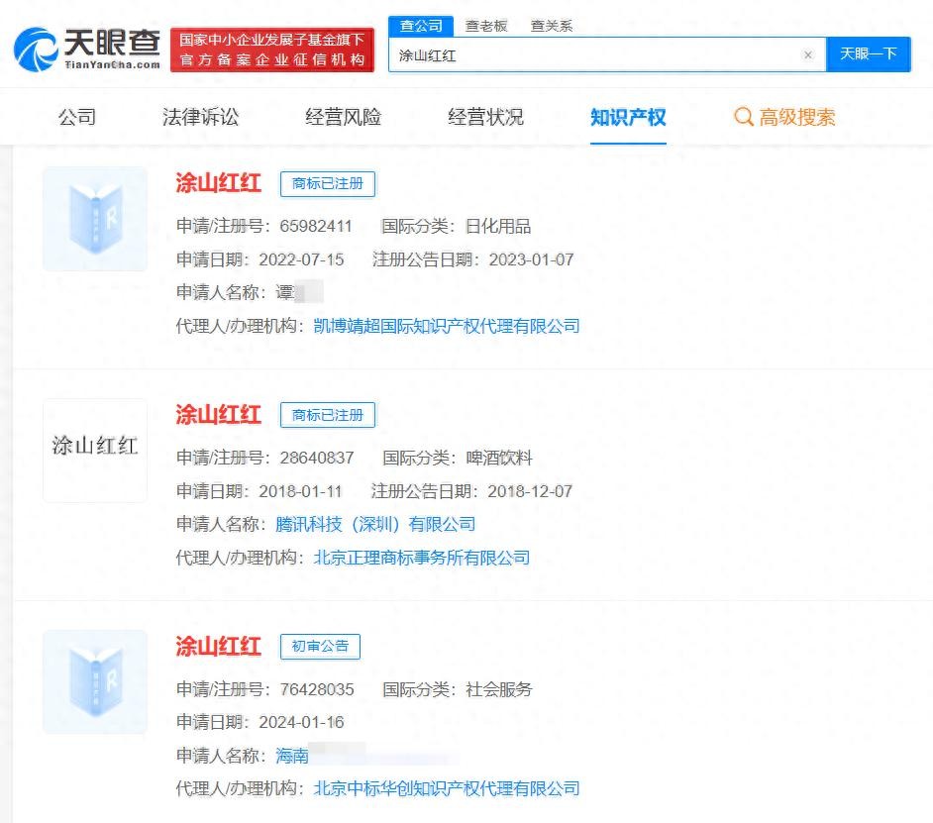Click the 天眼一下 search button
The image size is (933, 823).
(x=868, y=54)
